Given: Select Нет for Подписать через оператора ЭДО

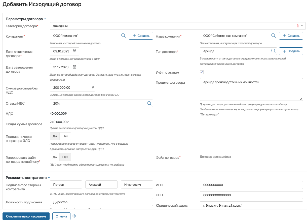Looking at the screenshot, I should click(65, 136).
